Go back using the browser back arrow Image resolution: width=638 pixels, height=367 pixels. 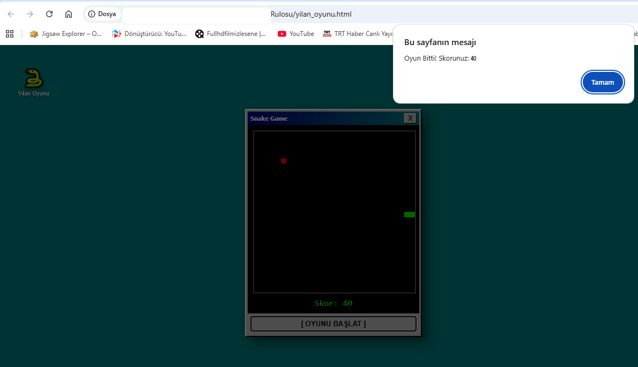(11, 14)
